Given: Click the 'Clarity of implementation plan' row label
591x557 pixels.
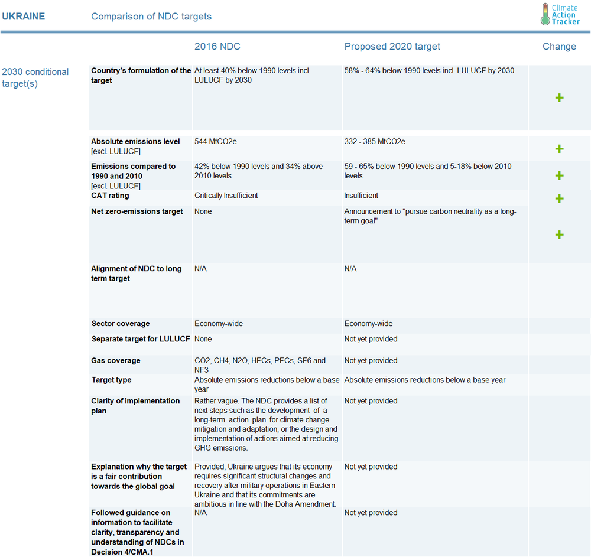Looking at the screenshot, I should click(135, 406).
